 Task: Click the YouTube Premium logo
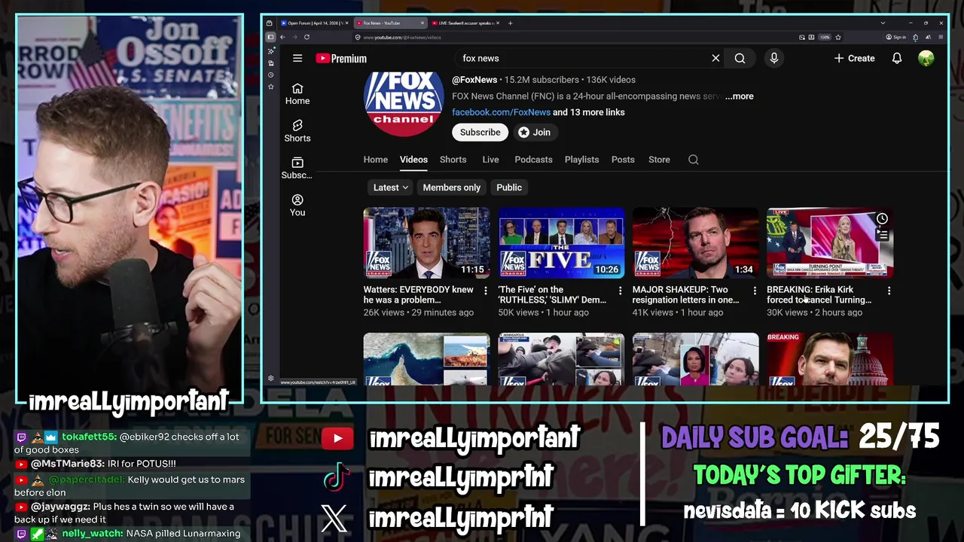pos(341,58)
